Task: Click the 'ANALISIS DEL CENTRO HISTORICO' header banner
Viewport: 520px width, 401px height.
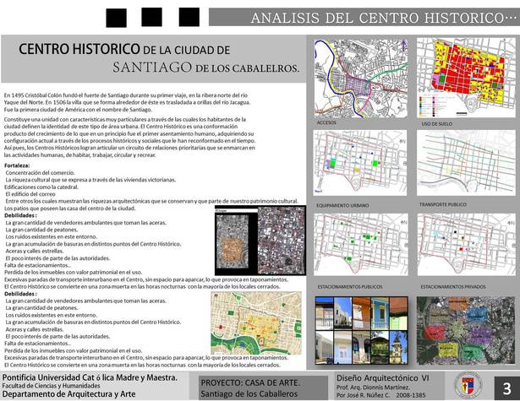Action: pyautogui.click(x=364, y=17)
